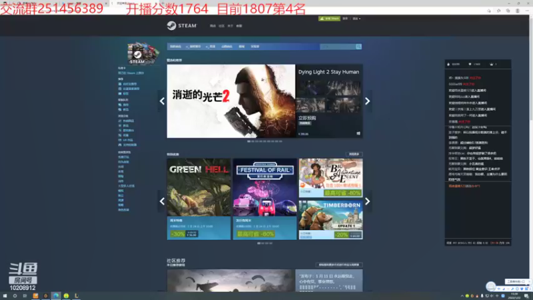
Task: Click 浏览更多 button above specials
Action: (354, 154)
